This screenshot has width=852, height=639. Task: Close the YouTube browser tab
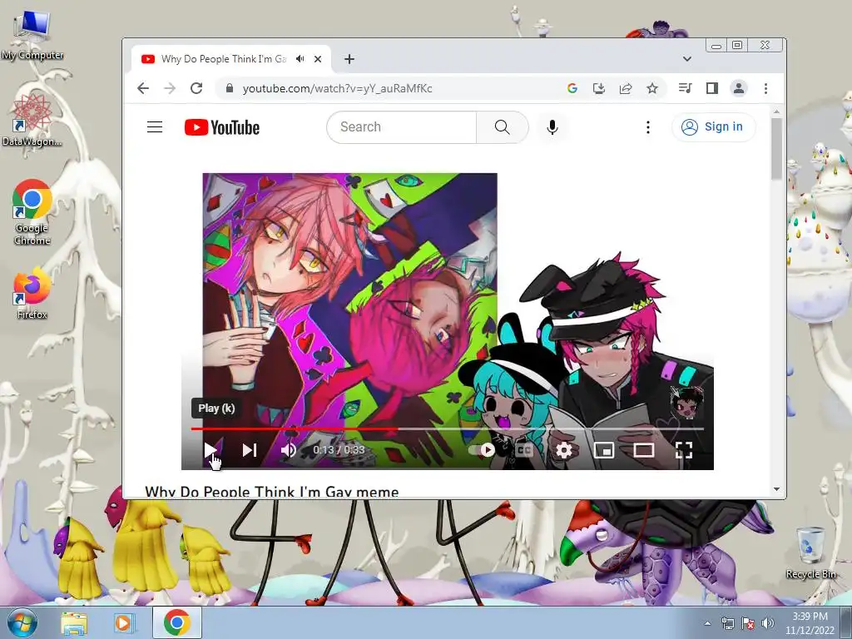318,59
